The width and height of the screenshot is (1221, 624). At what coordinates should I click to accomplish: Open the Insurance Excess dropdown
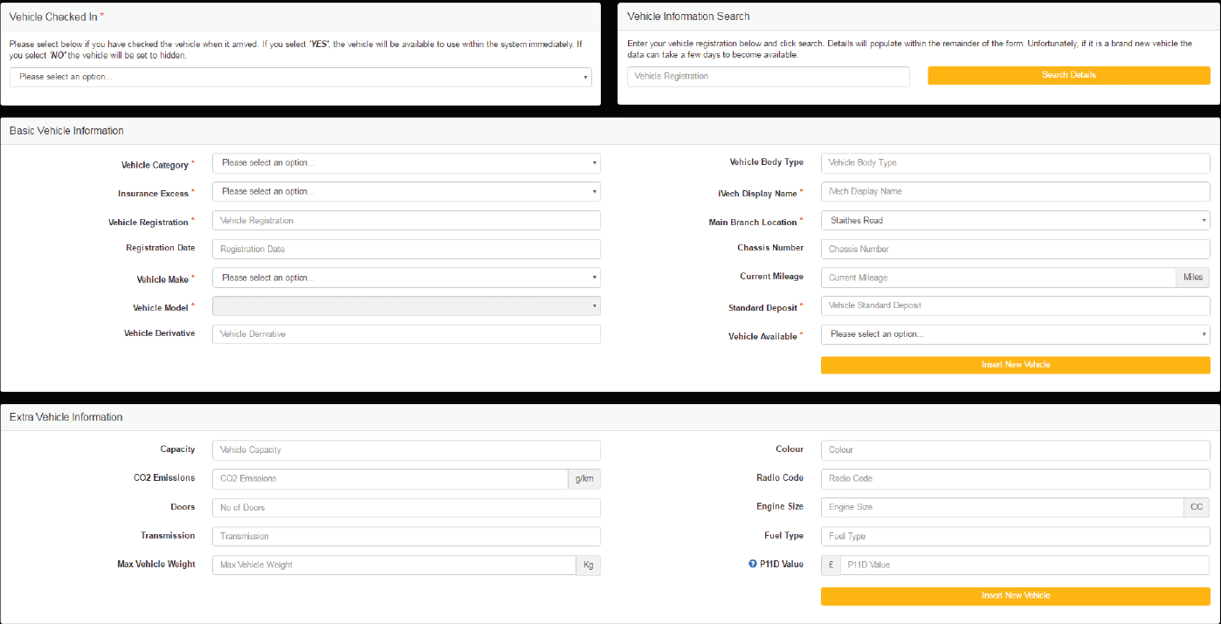(x=406, y=192)
